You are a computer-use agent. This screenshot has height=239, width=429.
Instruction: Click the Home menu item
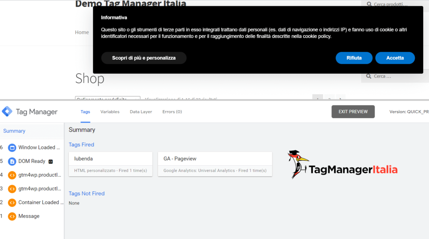82,32
